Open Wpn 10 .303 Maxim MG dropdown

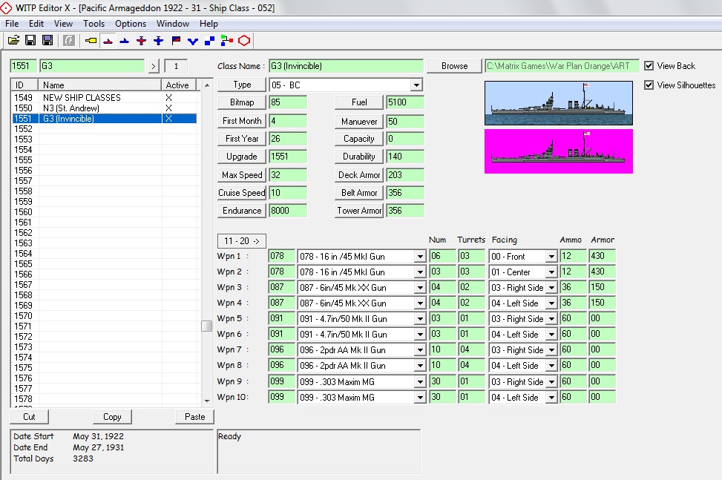[x=419, y=397]
